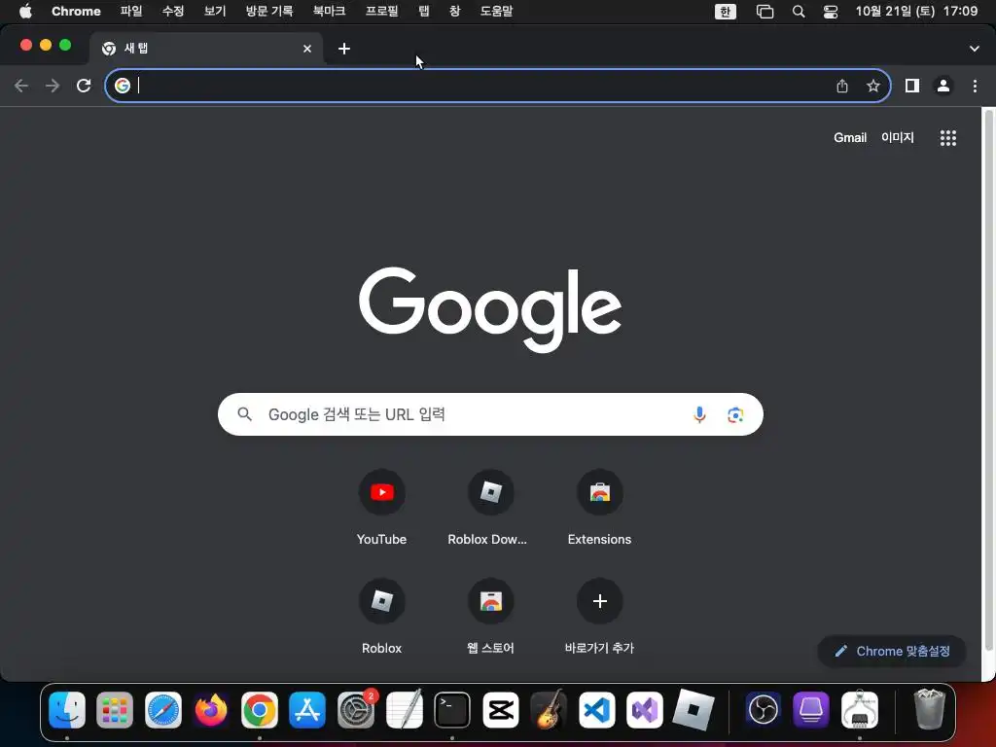
Task: Open App Store from the dock
Action: [307, 709]
